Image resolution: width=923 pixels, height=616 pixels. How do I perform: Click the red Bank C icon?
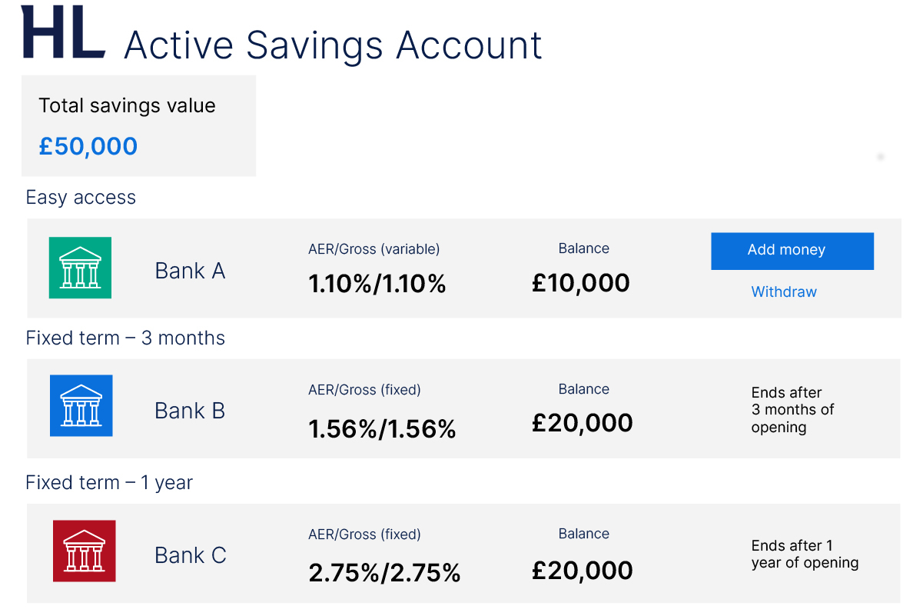click(84, 551)
